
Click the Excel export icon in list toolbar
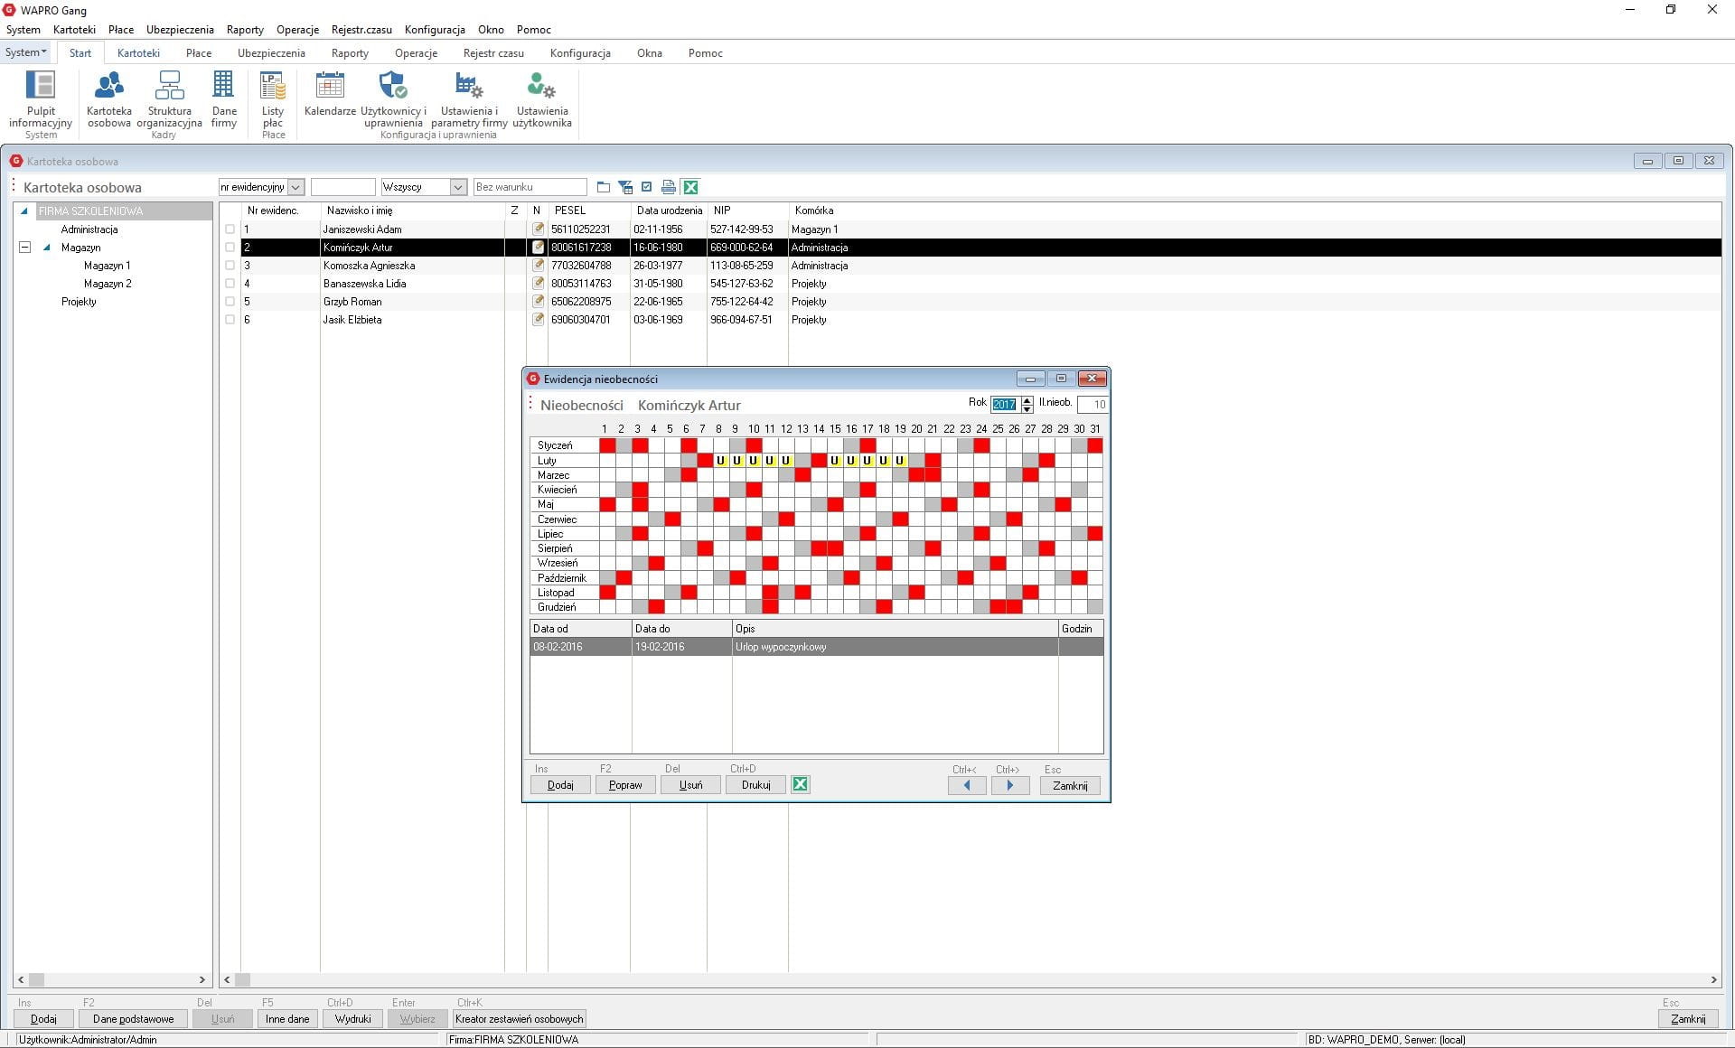pos(690,187)
